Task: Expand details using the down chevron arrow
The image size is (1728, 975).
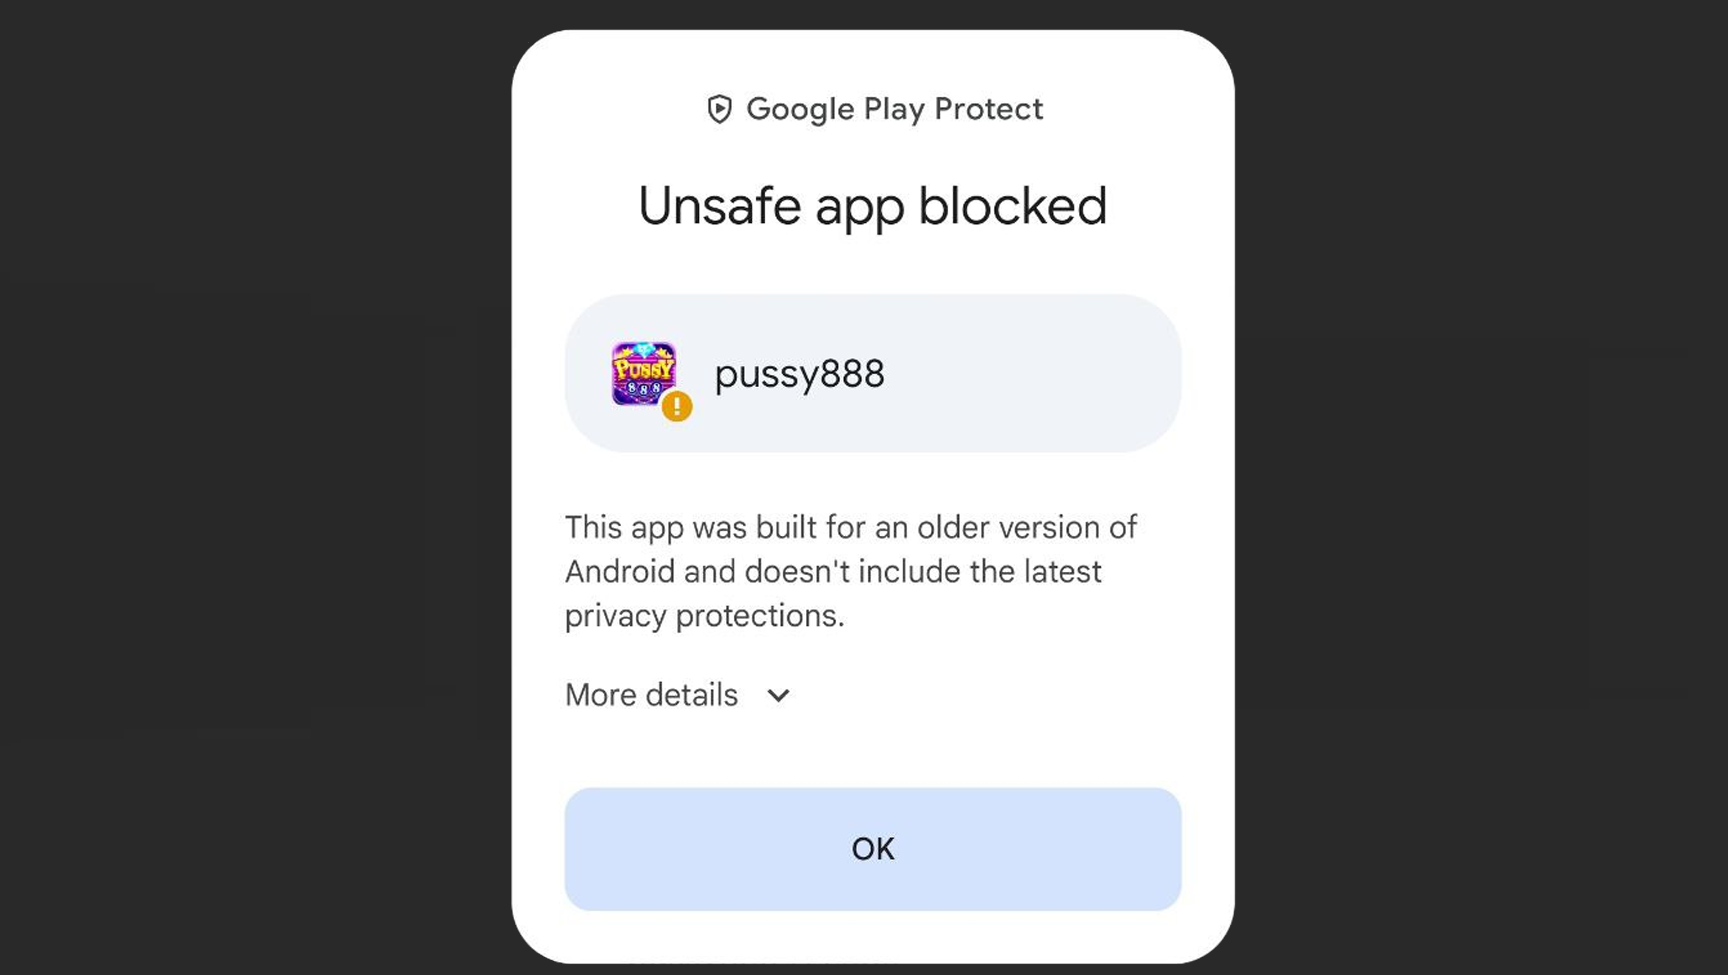Action: tap(778, 695)
